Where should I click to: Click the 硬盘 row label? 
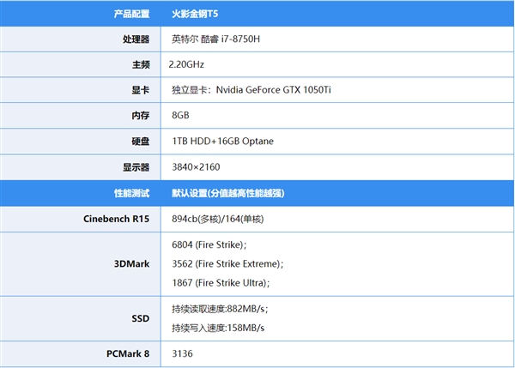pyautogui.click(x=141, y=141)
